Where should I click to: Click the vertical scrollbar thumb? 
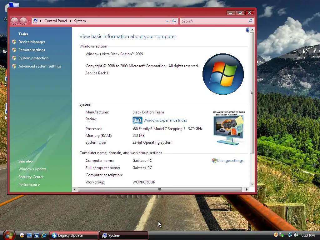pos(252,93)
